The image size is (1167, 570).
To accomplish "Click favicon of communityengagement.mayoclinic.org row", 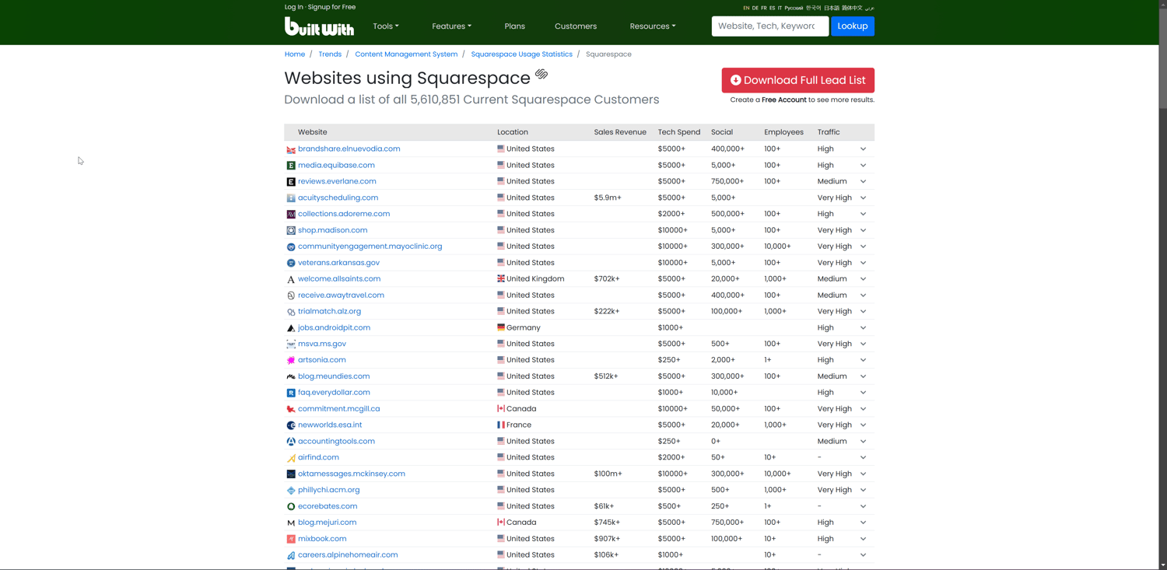I will pos(291,247).
